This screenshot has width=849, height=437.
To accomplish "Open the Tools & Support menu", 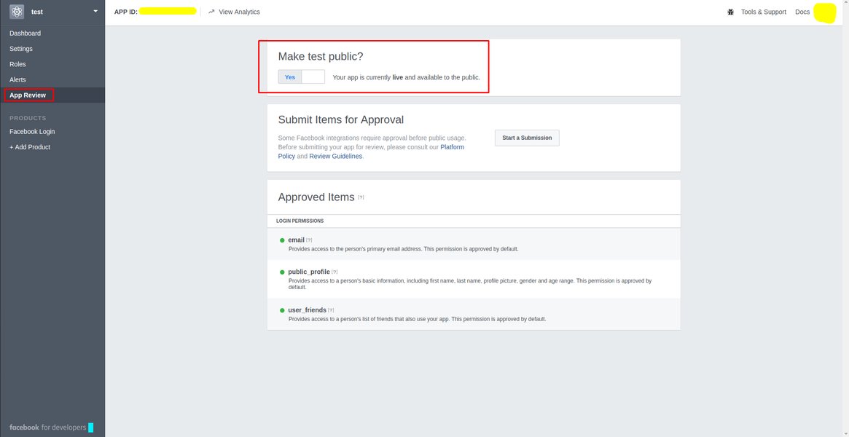I will click(762, 12).
